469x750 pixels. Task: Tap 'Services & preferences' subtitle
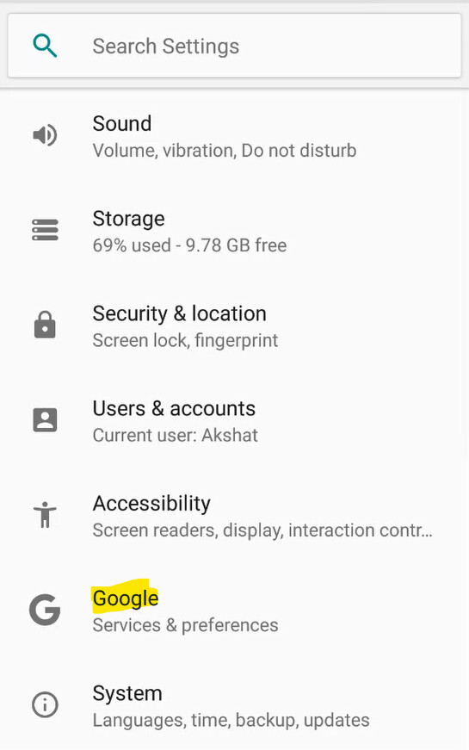[186, 625]
